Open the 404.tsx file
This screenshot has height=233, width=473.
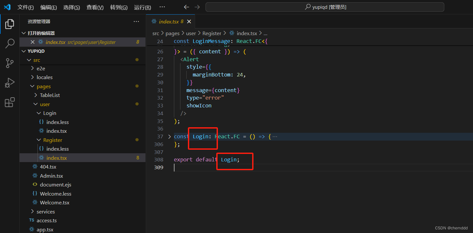click(x=48, y=167)
